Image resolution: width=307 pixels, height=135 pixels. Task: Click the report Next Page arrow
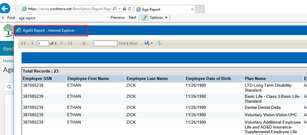(62, 43)
